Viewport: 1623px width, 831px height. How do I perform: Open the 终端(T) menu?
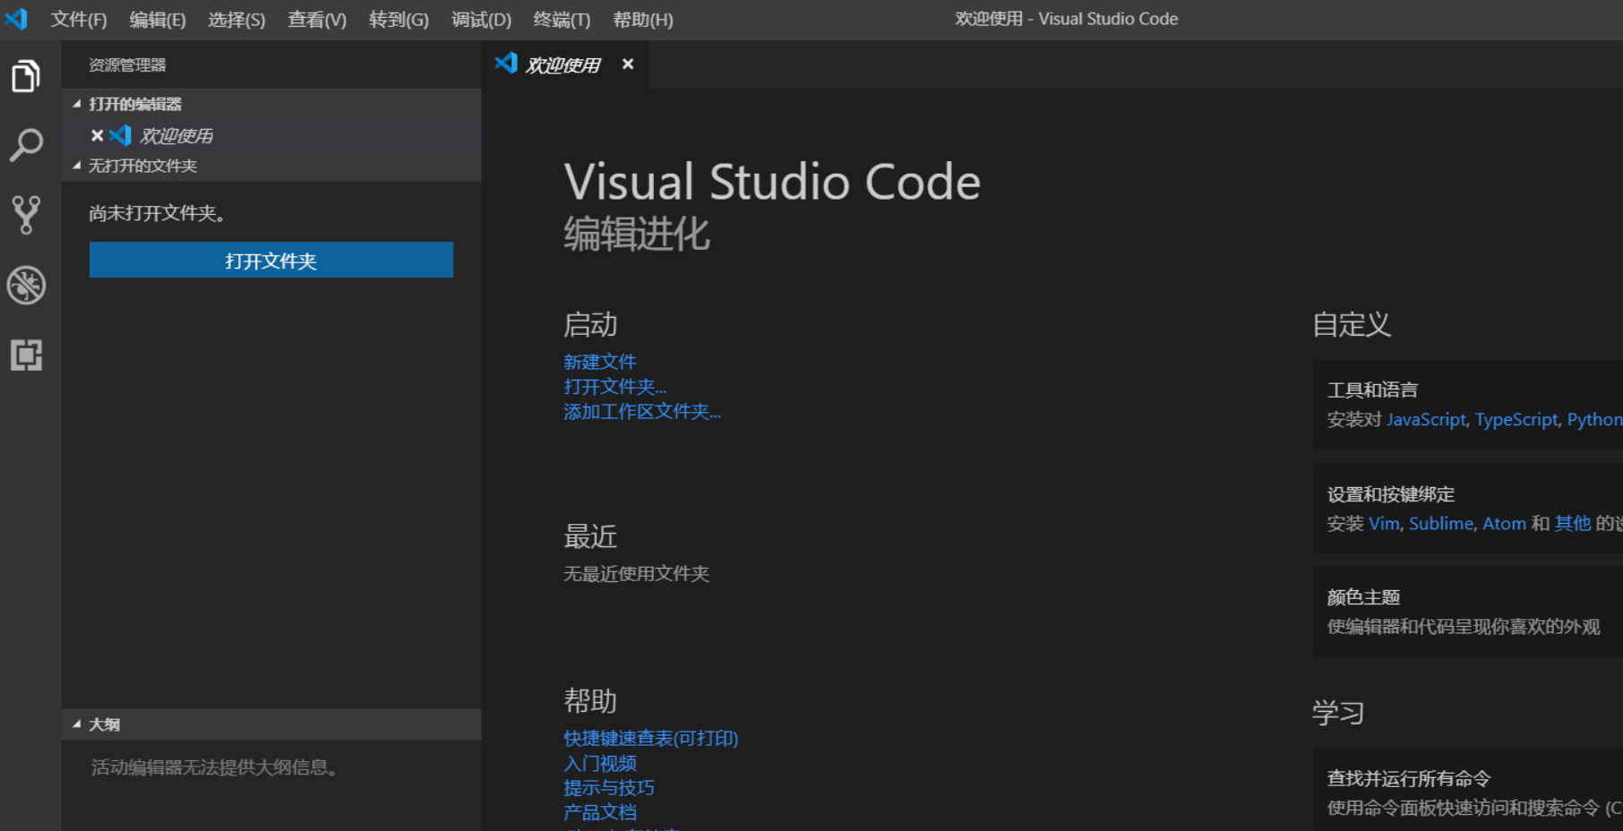pos(562,19)
